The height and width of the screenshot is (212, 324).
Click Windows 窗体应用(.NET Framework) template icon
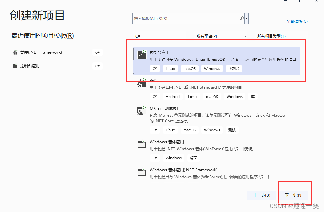click(x=142, y=172)
